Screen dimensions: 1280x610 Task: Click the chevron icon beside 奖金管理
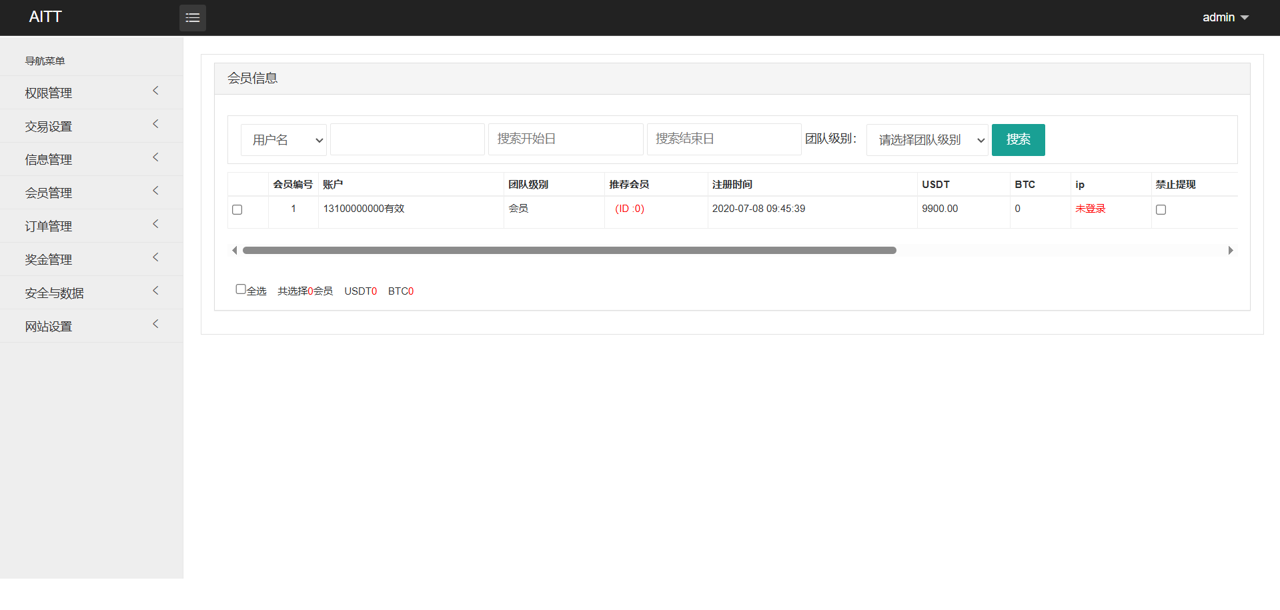click(x=155, y=257)
